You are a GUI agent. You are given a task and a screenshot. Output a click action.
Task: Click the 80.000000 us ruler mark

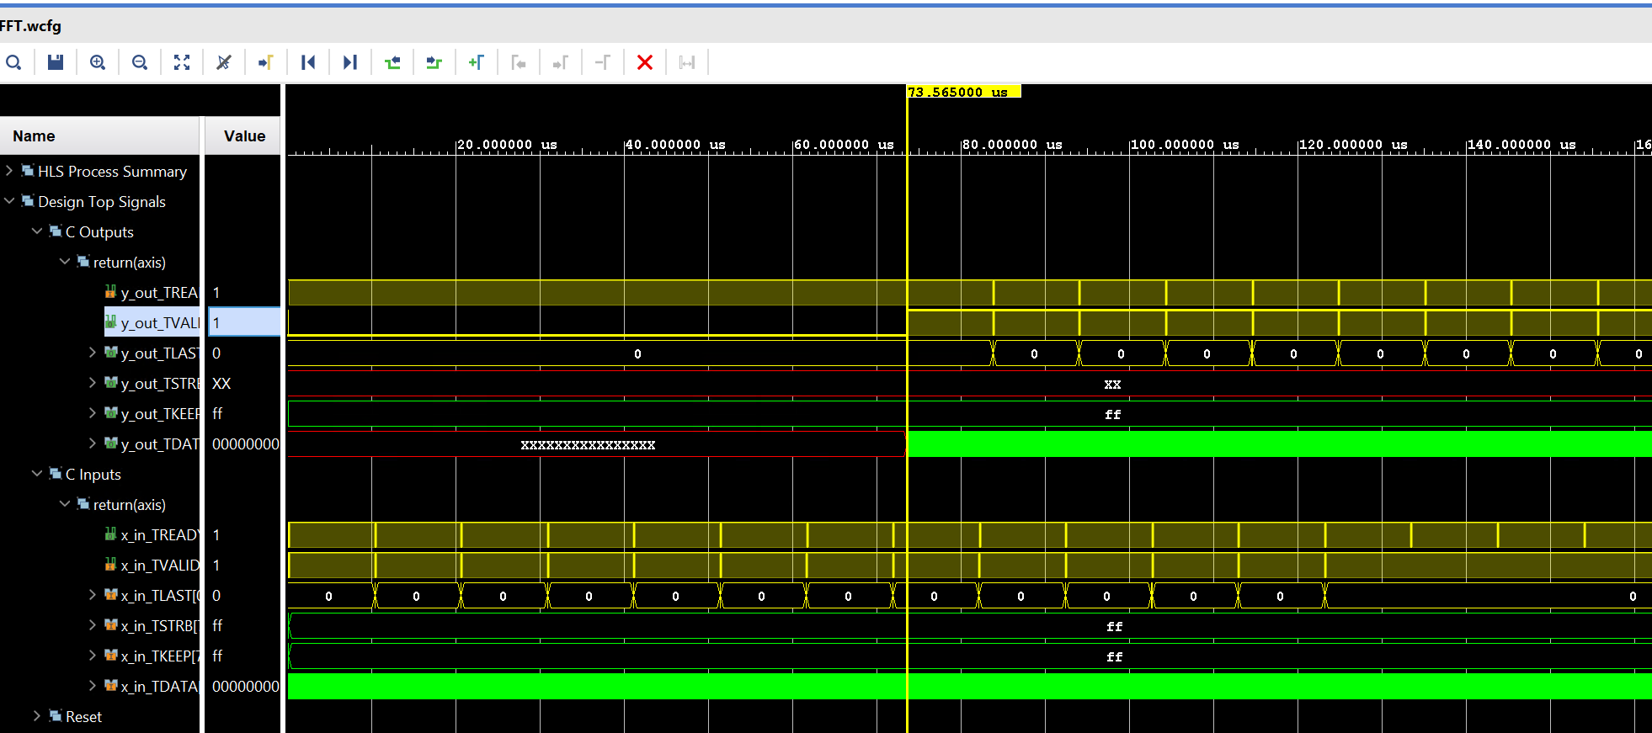1012,145
